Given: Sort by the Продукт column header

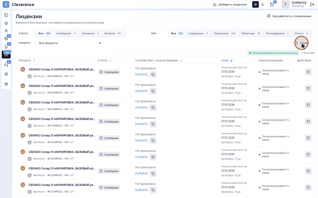Looking at the screenshot, I should [x=27, y=61].
